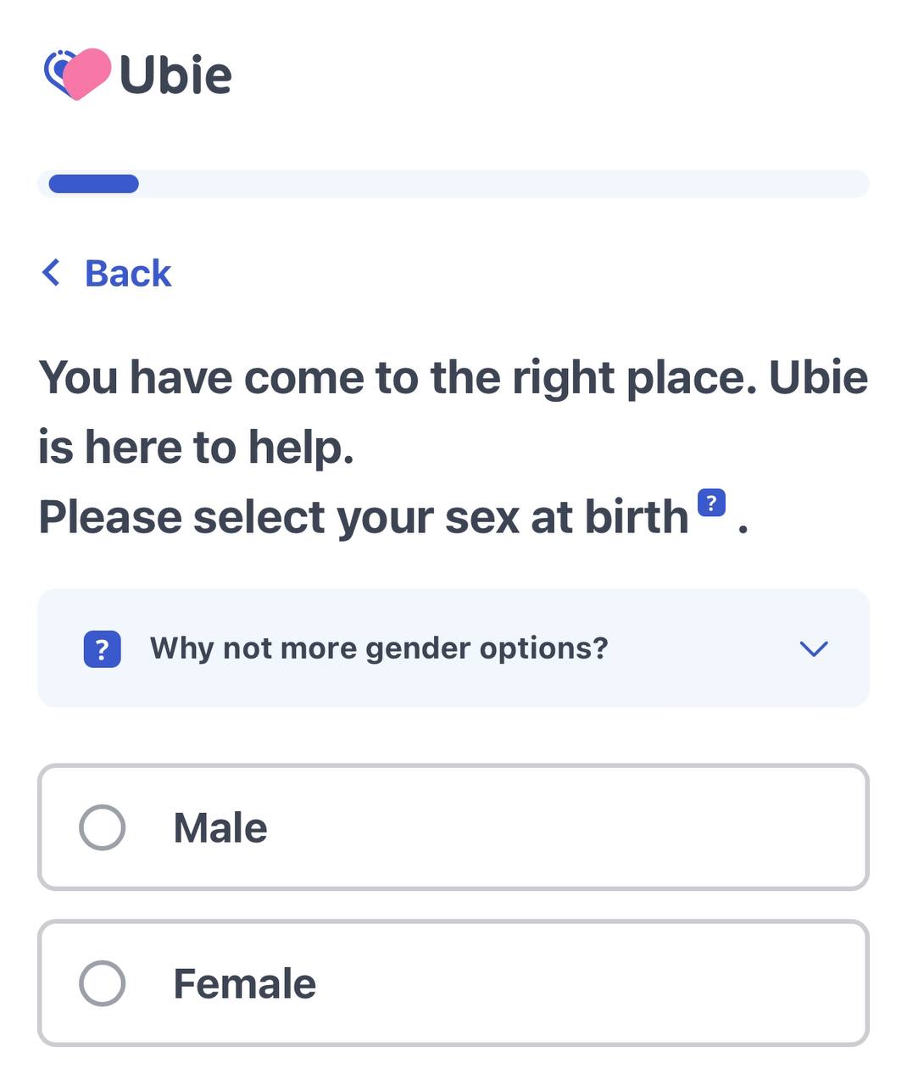Click the unfilled part of the progress bar
907x1085 pixels.
509,184
